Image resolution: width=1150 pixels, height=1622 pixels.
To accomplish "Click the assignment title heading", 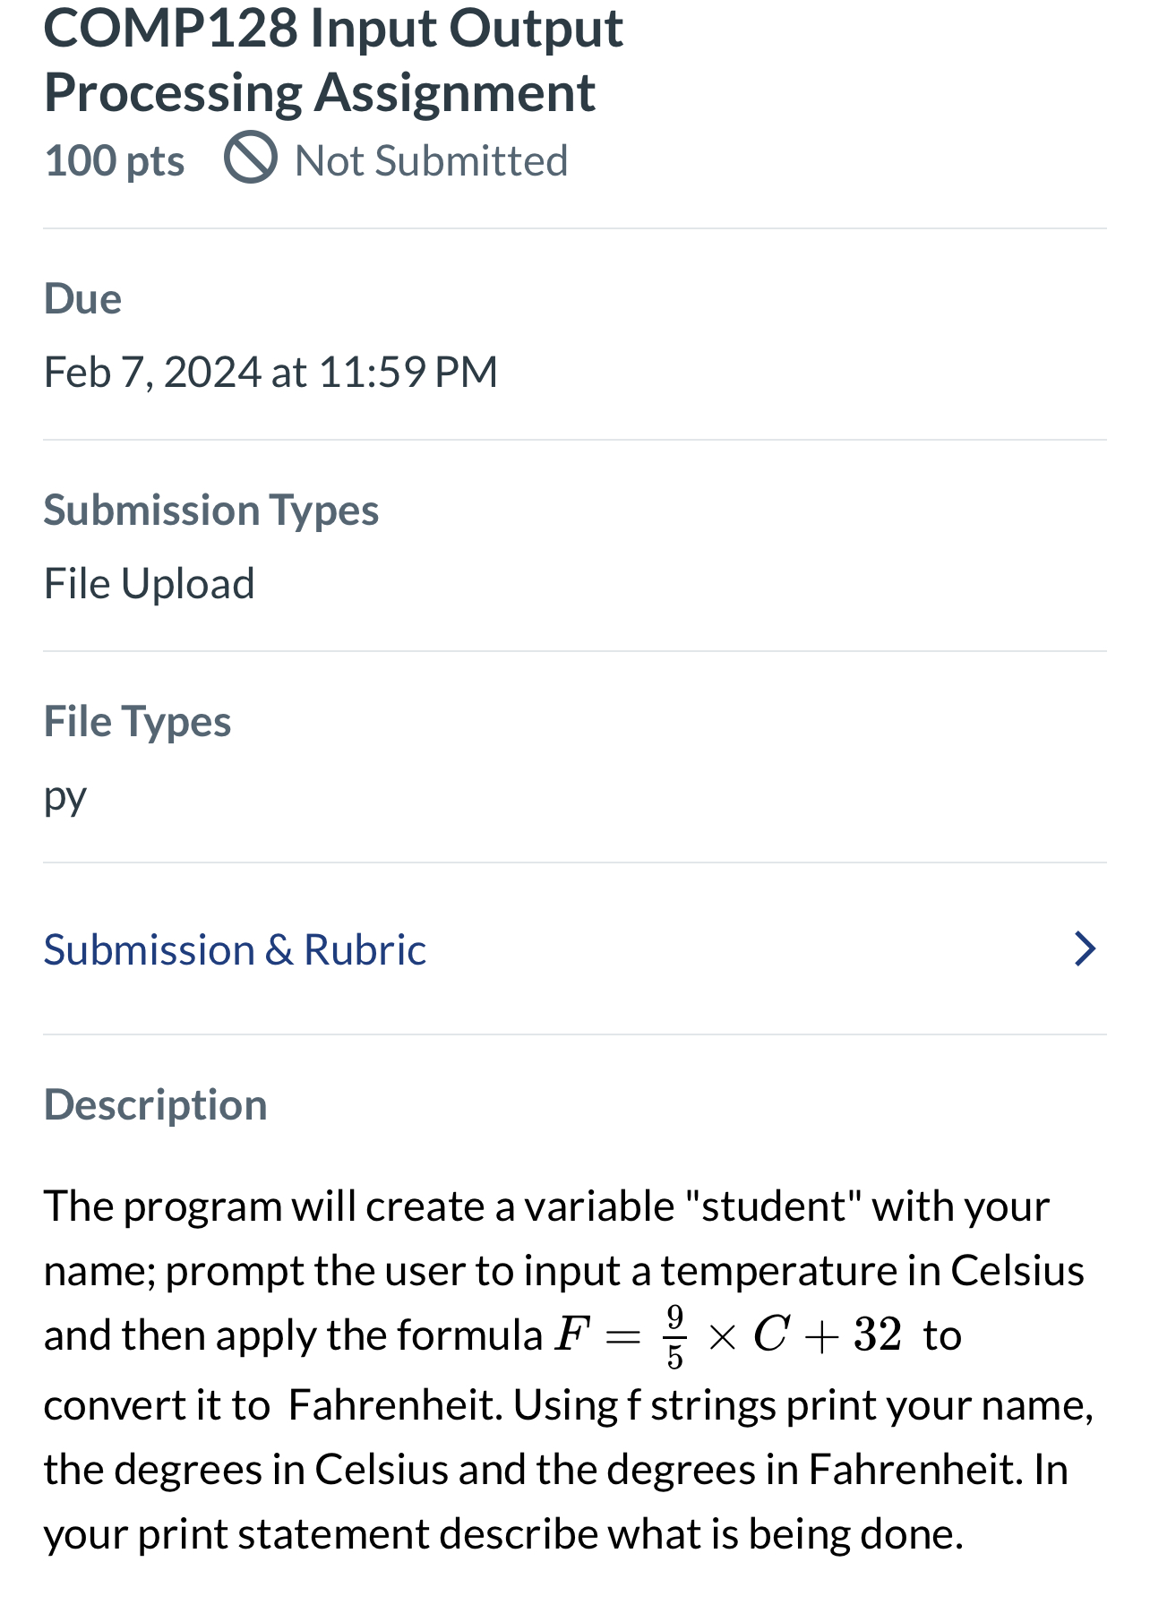I will pyautogui.click(x=320, y=58).
